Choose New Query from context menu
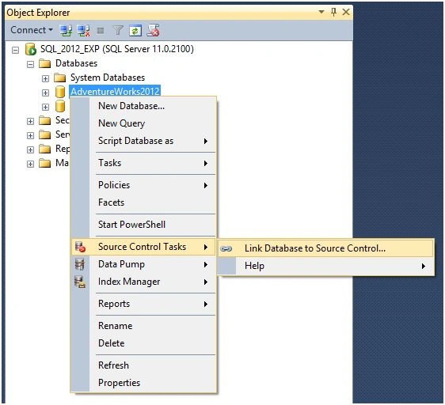Image resolution: width=445 pixels, height=405 pixels. tap(121, 123)
